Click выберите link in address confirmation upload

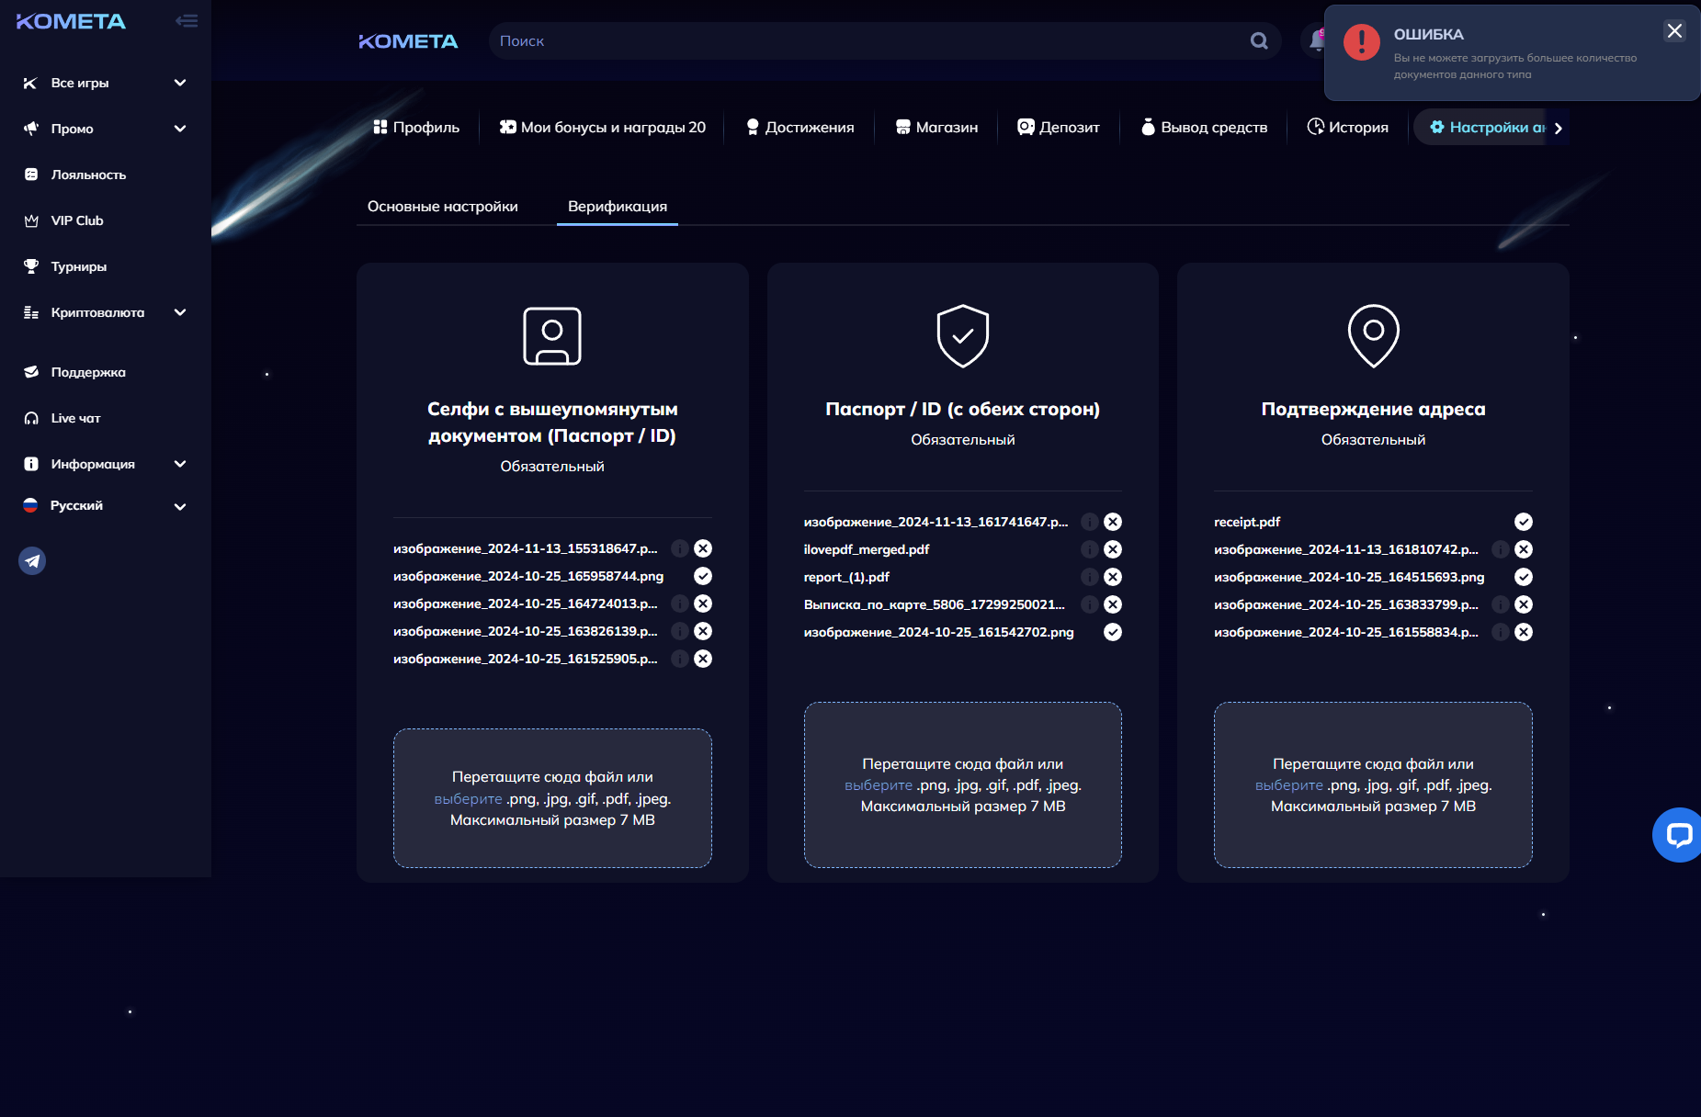[1288, 785]
